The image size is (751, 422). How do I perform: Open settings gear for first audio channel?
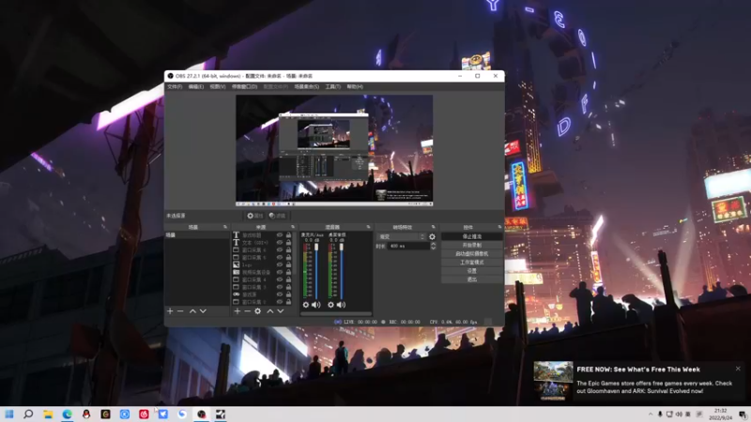pyautogui.click(x=305, y=305)
